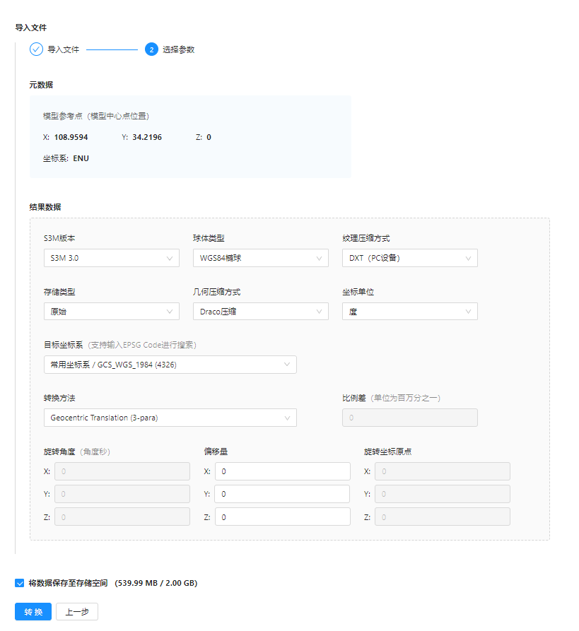The height and width of the screenshot is (631, 579).
Task: Click the 旋转角度 X input field
Action: pos(122,471)
